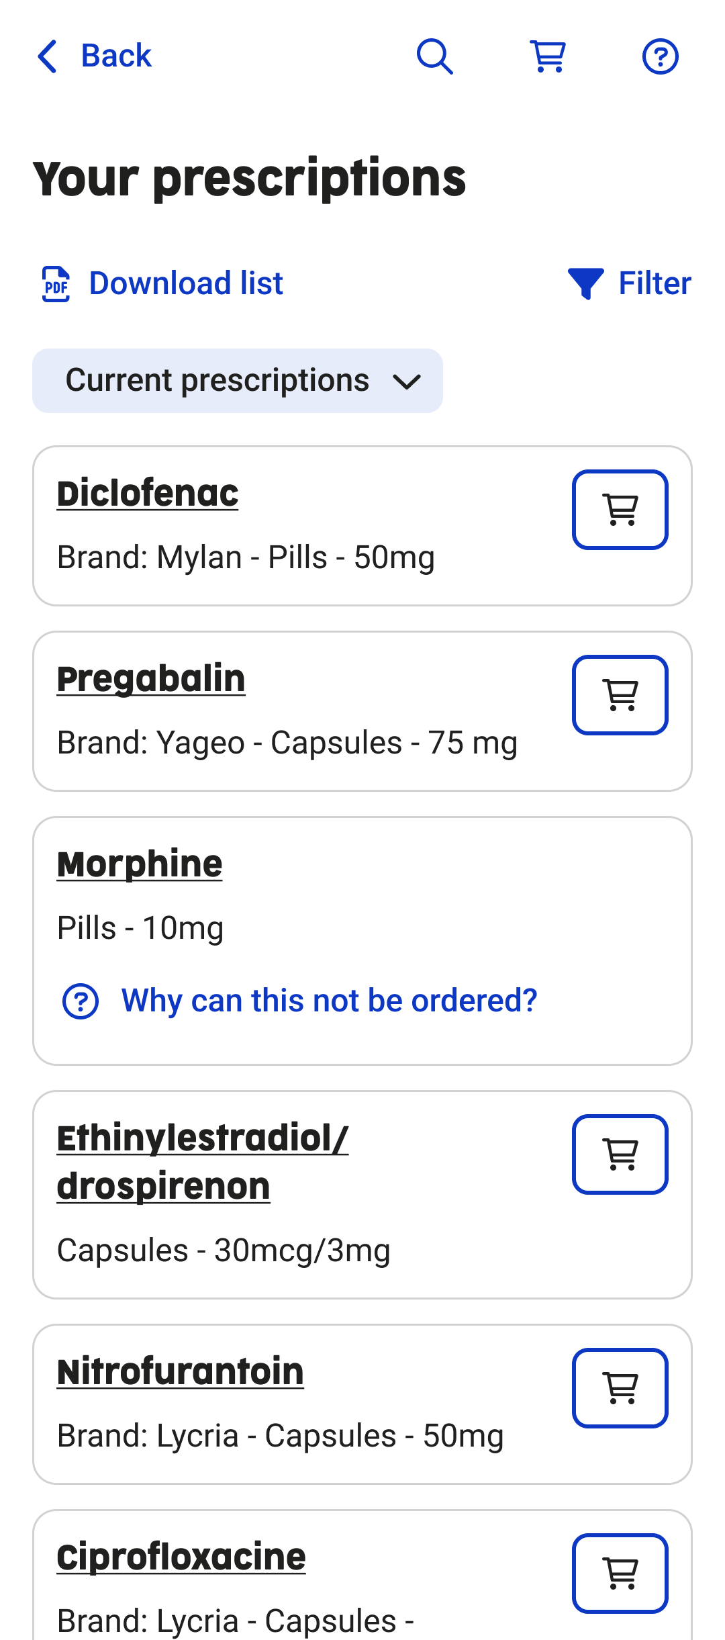Add Ciprofloxacine to cart
The image size is (725, 1640).
point(620,1574)
